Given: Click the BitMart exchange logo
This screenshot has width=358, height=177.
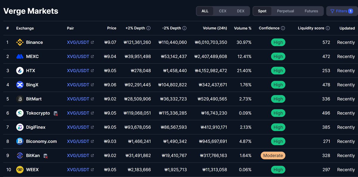Looking at the screenshot, I should [x=20, y=99].
